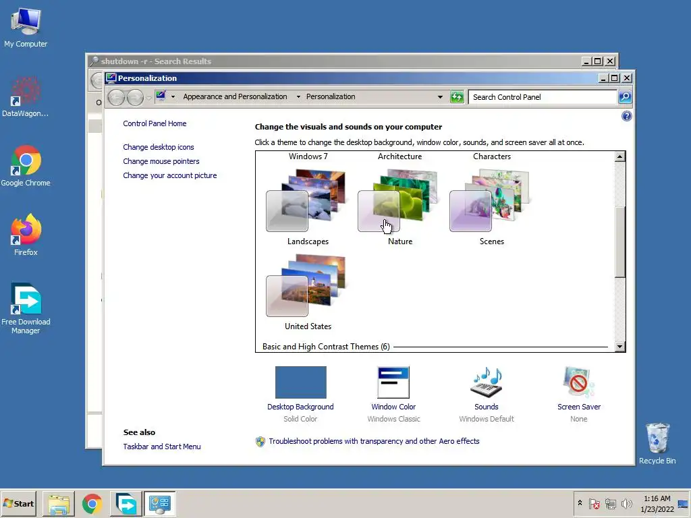Viewport: 691px width, 518px height.
Task: Open Help question mark icon
Action: [626, 116]
